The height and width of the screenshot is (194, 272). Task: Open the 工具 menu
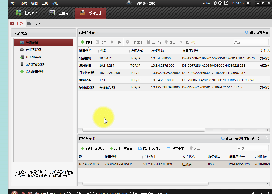pos(45,3)
